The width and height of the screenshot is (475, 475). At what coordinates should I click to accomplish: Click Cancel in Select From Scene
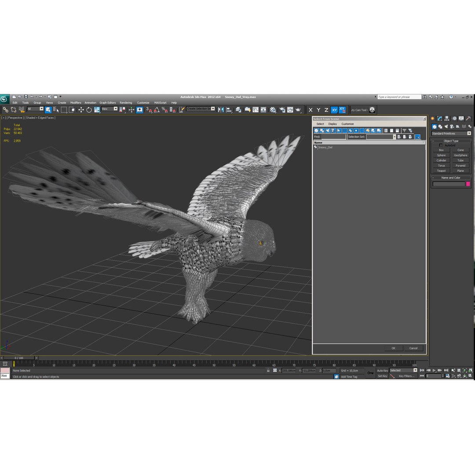click(413, 348)
